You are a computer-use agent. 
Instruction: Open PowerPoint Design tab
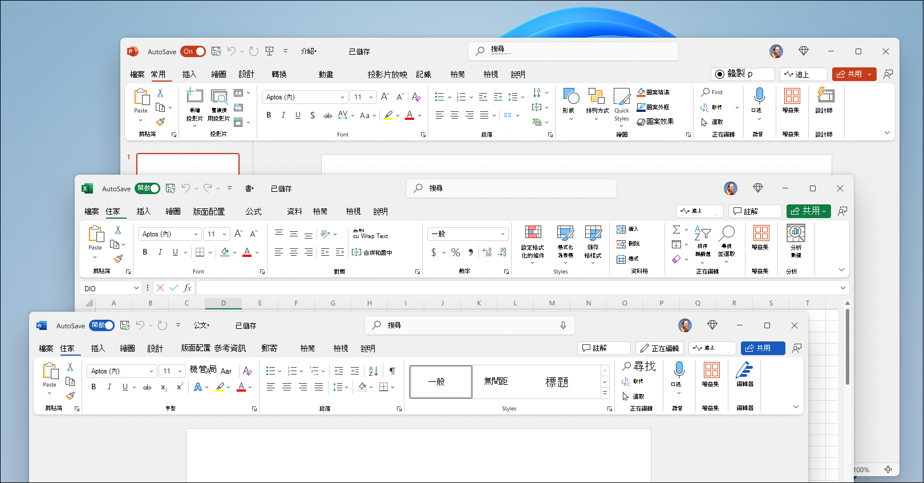[x=246, y=74]
